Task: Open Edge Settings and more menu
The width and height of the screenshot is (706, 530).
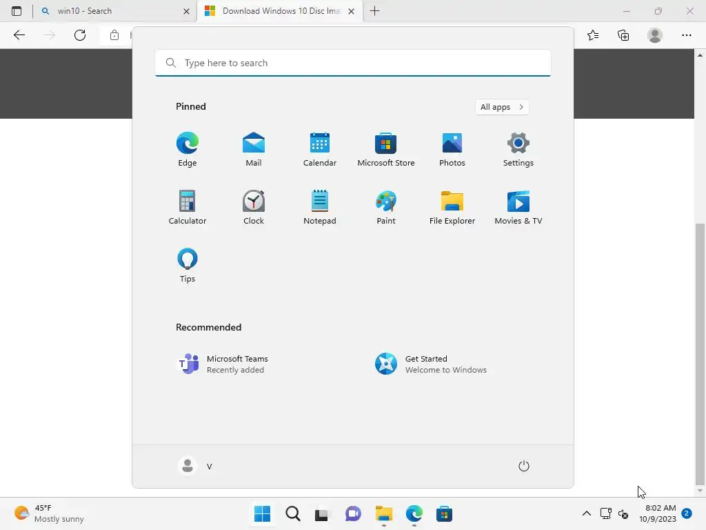Action: click(686, 35)
